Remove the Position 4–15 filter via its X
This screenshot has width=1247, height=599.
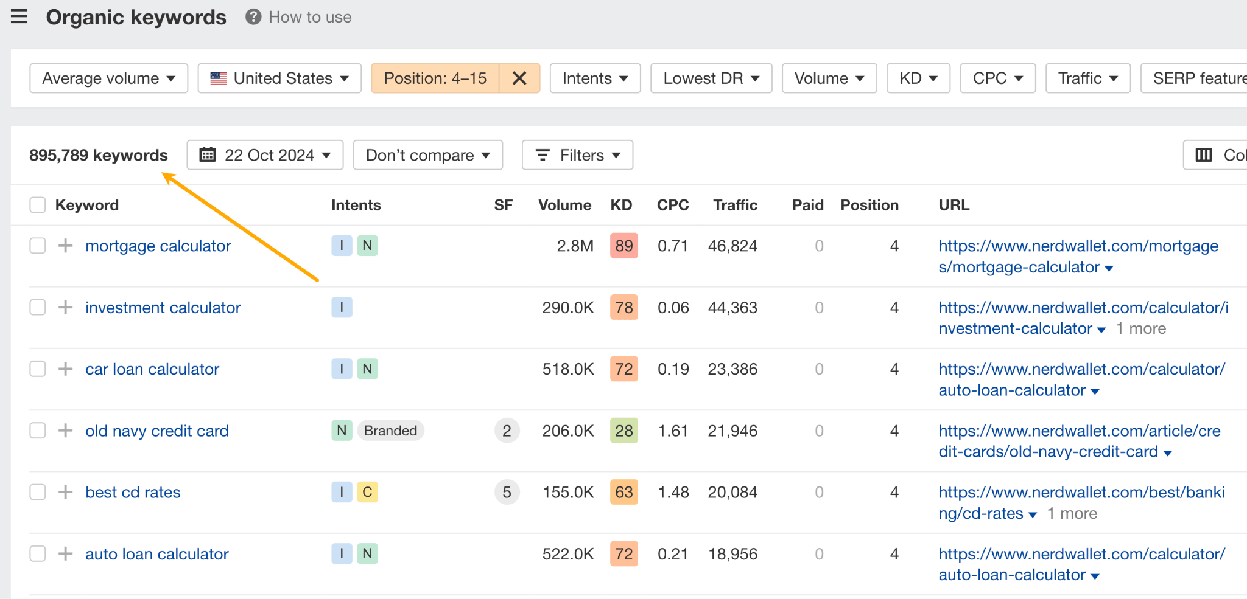tap(519, 78)
